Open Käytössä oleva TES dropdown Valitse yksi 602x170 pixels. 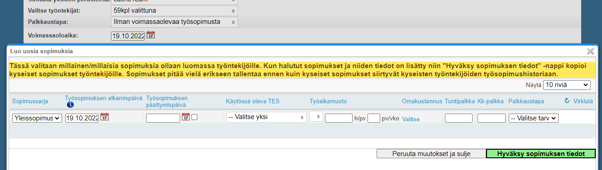pos(267,117)
